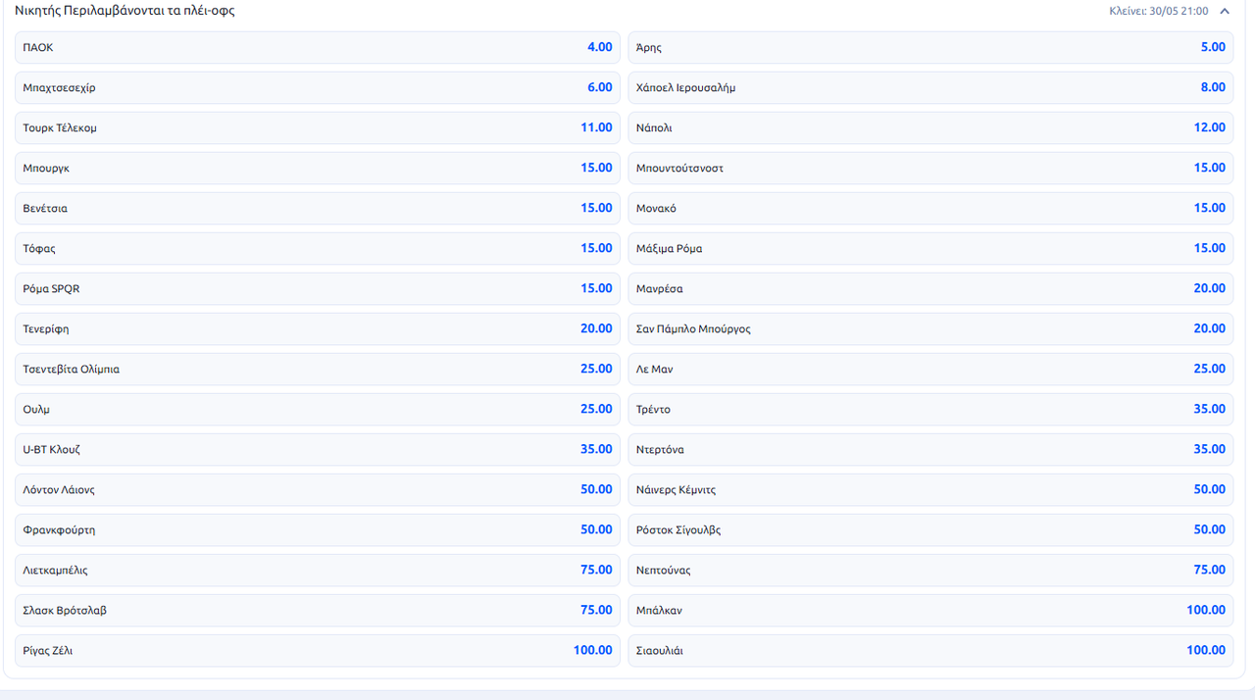Bet on Μπαχτσεσεχίρ at 6.00
1255x700 pixels.
coord(318,87)
